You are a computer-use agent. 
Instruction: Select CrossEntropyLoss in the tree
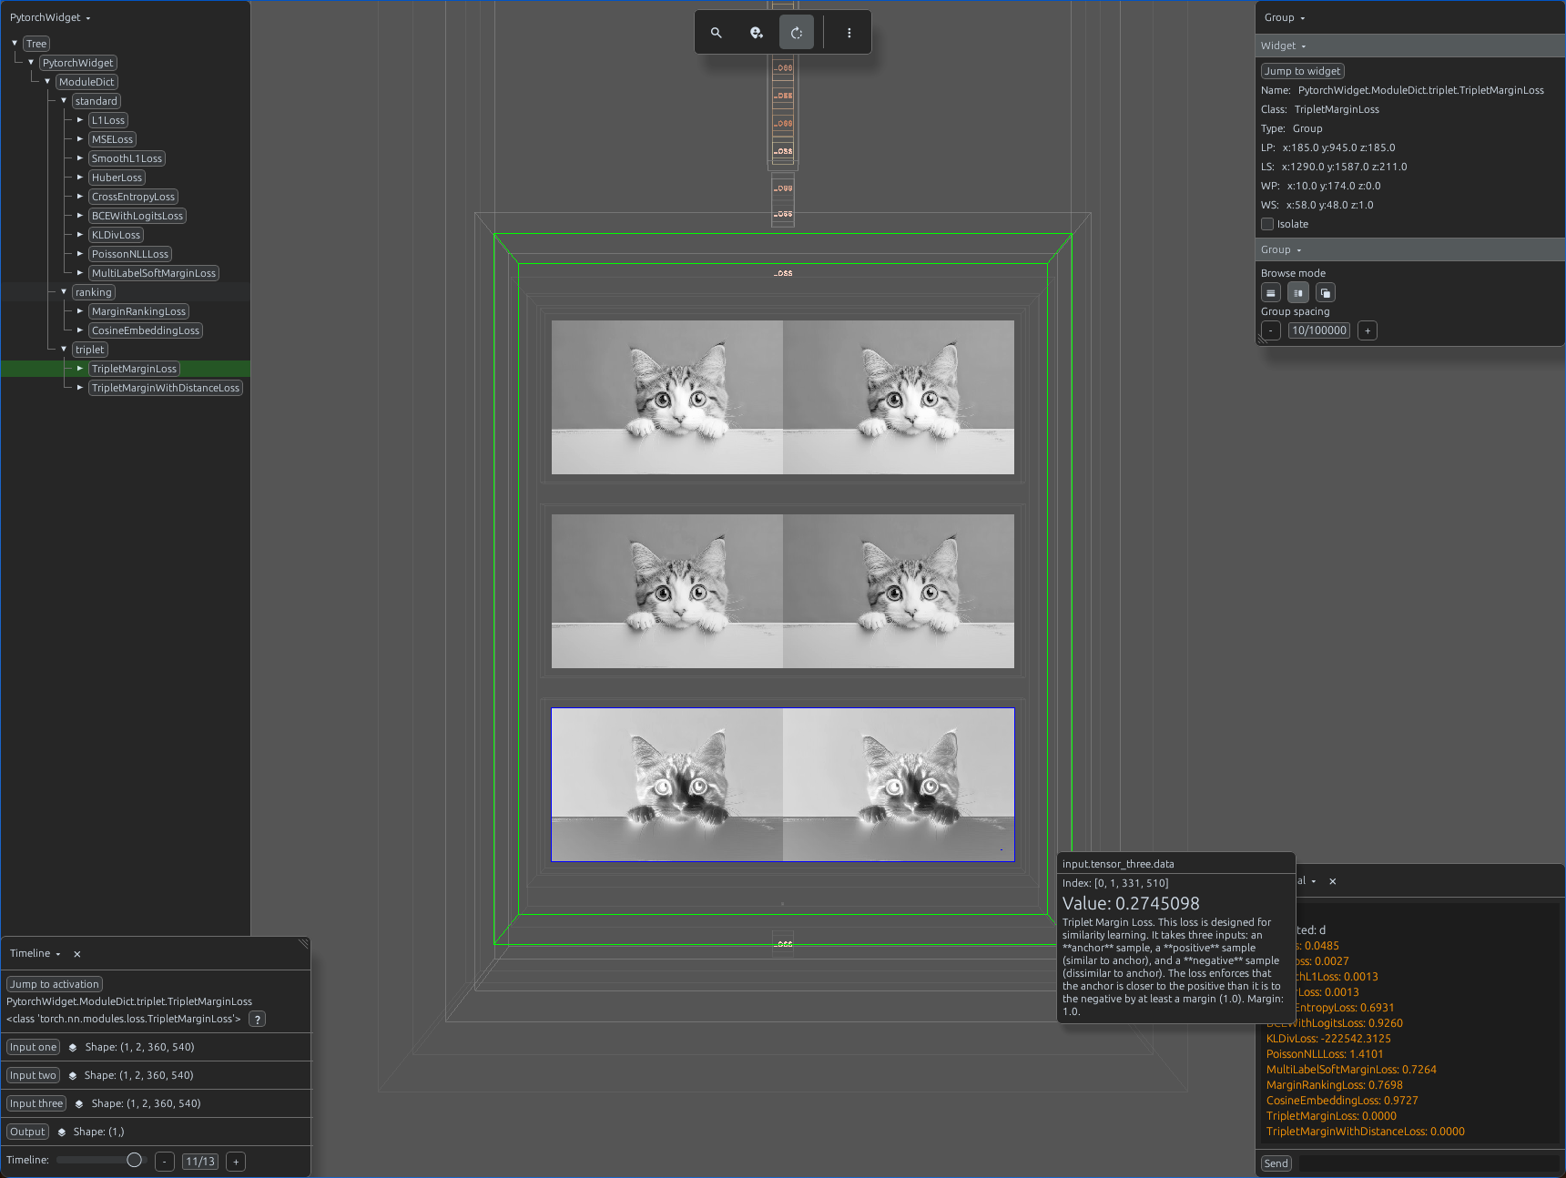pyautogui.click(x=133, y=197)
